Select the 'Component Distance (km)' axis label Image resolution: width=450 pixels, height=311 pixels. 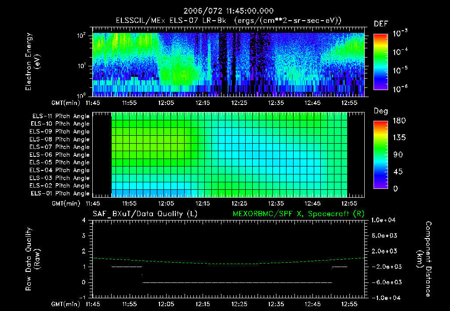pyautogui.click(x=424, y=259)
